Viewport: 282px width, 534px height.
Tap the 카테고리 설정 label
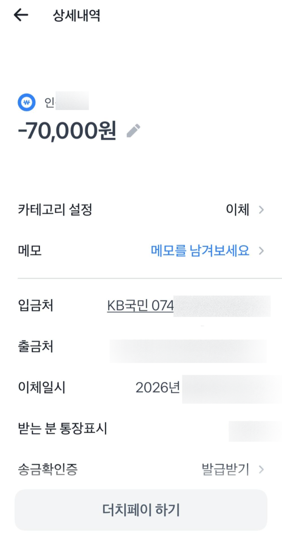click(x=55, y=210)
